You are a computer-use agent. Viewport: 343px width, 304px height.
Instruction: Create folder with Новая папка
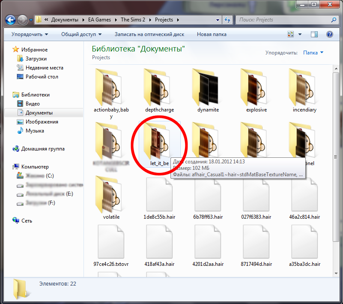(x=212, y=34)
